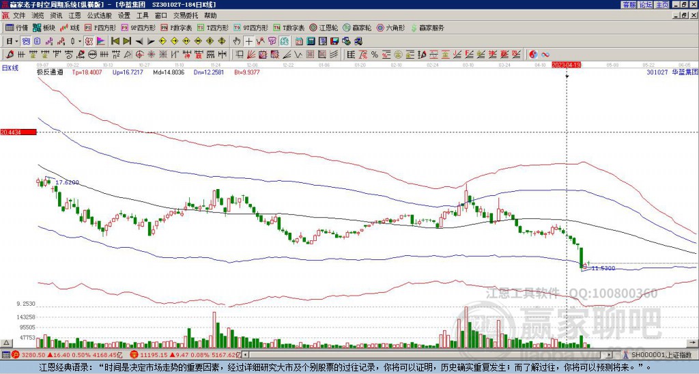The height and width of the screenshot is (374, 699).
Task: Open the T四方形 tool
Action: point(213,27)
